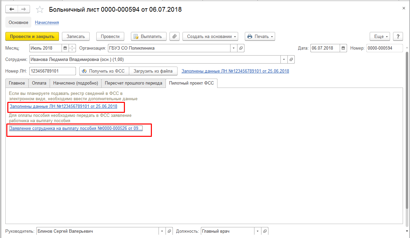Image resolution: width=410 pixels, height=238 pixels.
Task: Click the Месяц stepper arrows
Action: (x=73, y=48)
